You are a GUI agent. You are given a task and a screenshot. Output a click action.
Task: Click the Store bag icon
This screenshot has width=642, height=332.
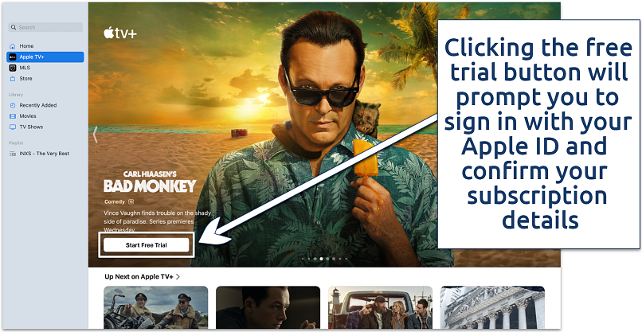[x=12, y=79]
